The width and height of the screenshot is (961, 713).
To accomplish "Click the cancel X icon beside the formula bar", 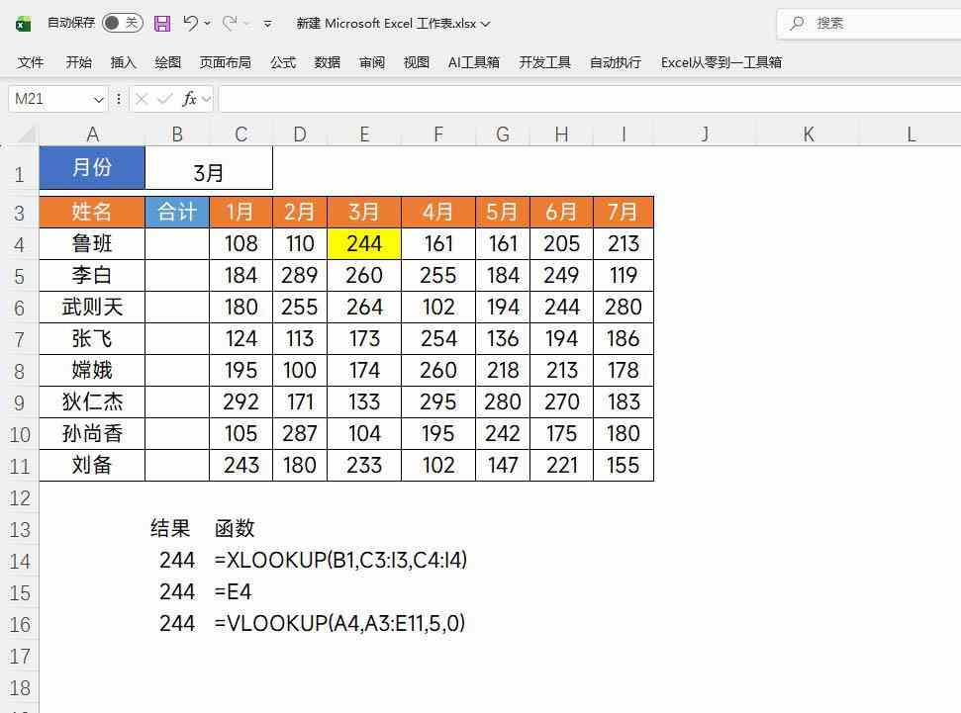I will click(x=142, y=99).
